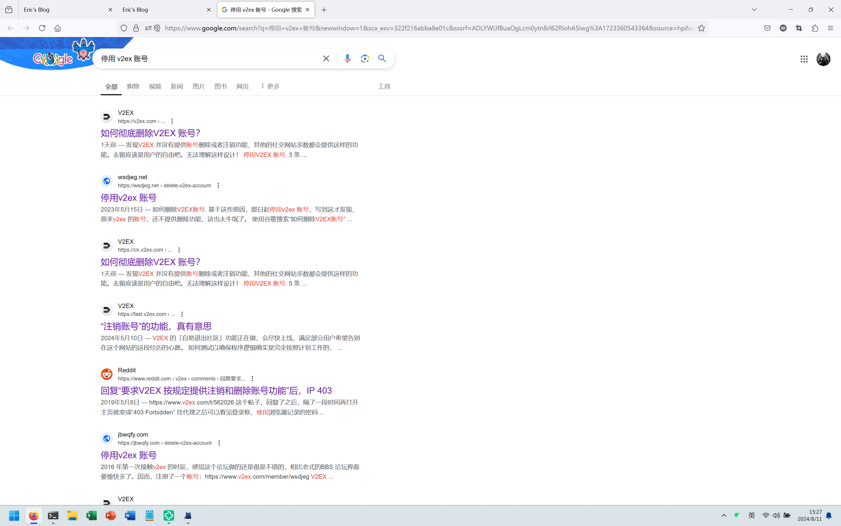Switch to the 图片 tab
841x526 pixels.
(x=199, y=86)
